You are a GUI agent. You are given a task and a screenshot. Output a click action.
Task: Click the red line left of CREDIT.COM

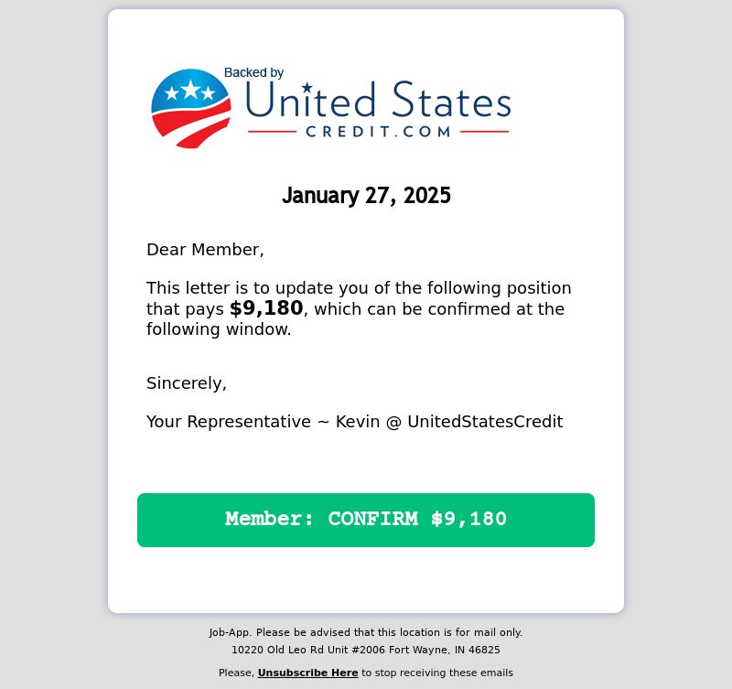pyautogui.click(x=272, y=132)
